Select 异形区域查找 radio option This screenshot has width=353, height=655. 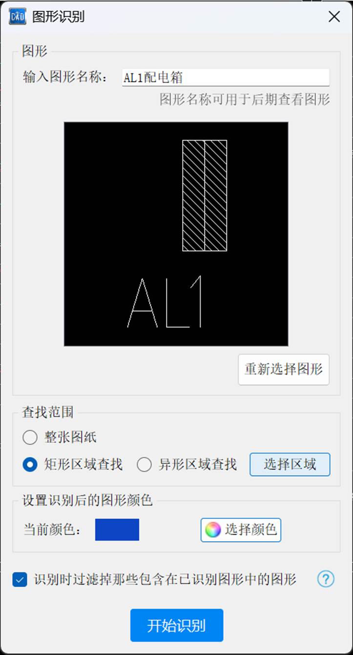[144, 465]
